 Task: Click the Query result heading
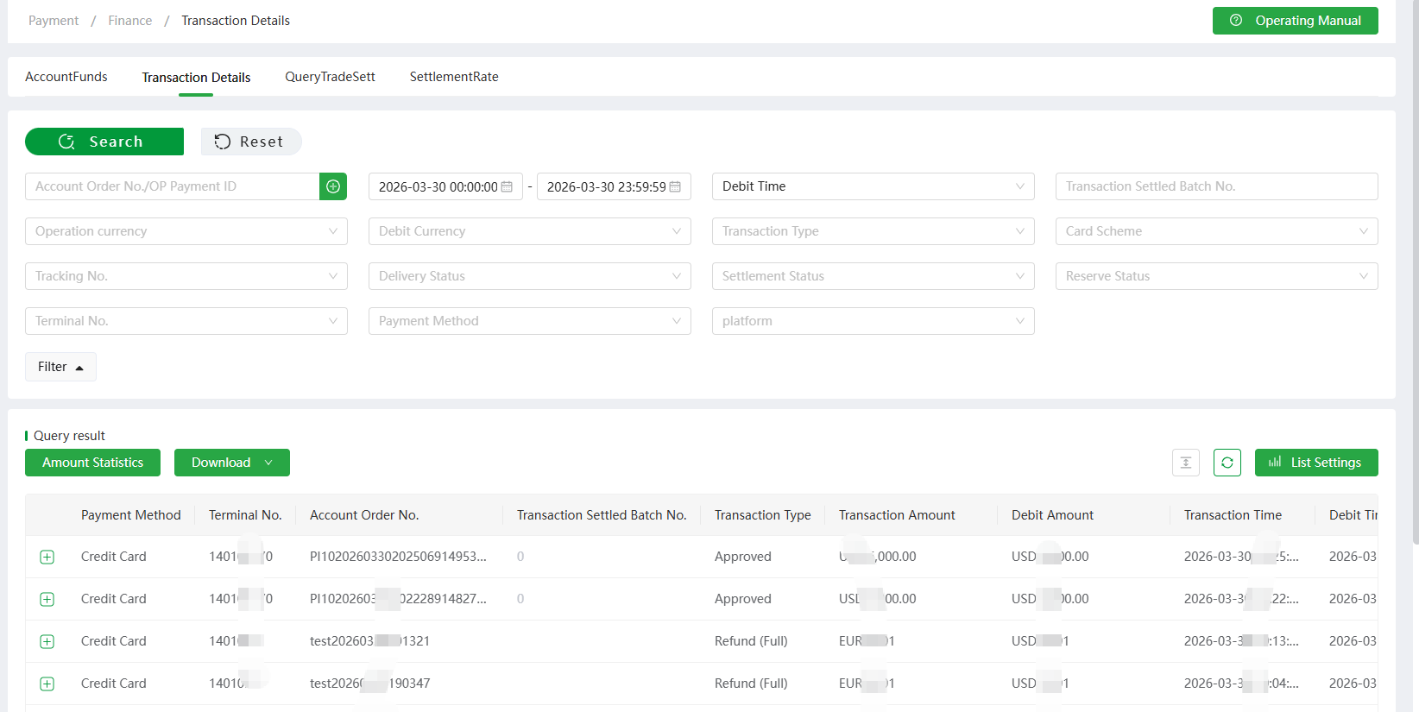69,436
